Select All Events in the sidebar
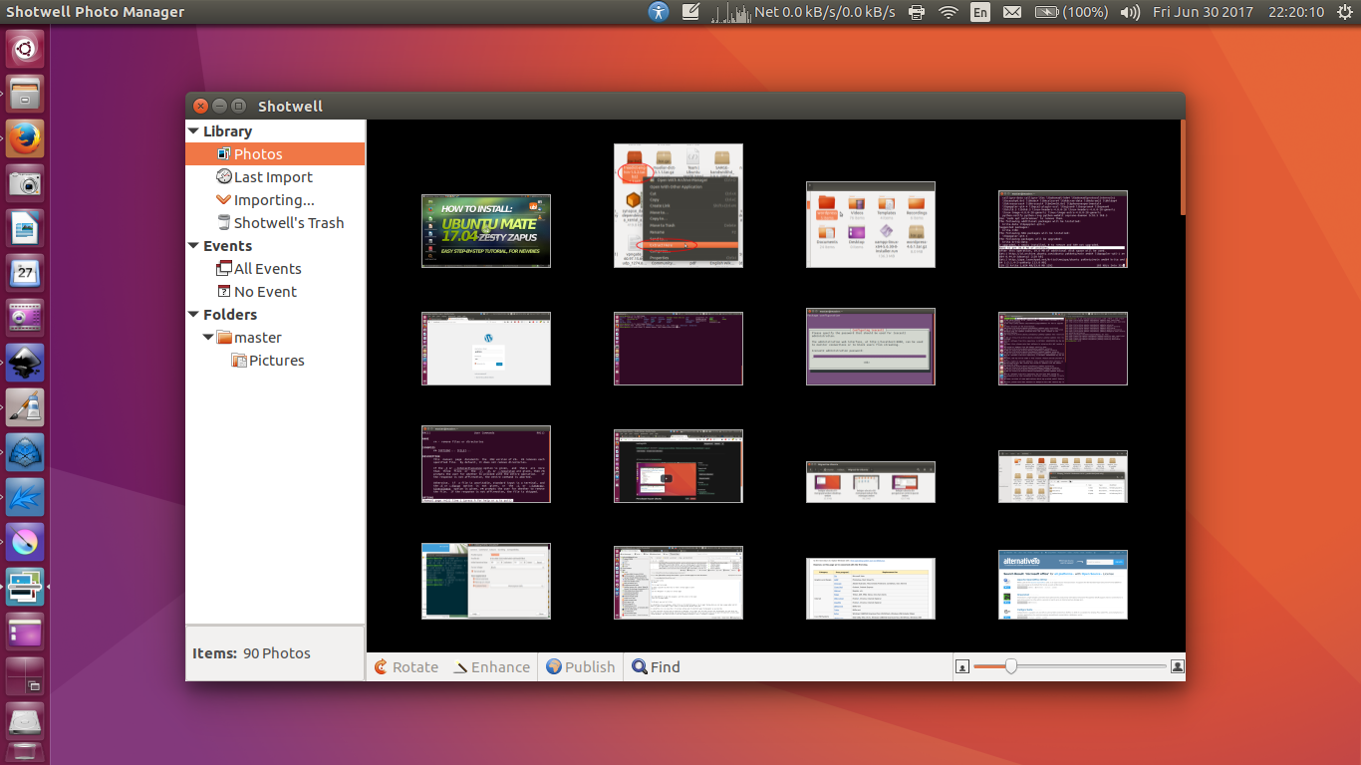This screenshot has height=765, width=1361. pos(267,268)
